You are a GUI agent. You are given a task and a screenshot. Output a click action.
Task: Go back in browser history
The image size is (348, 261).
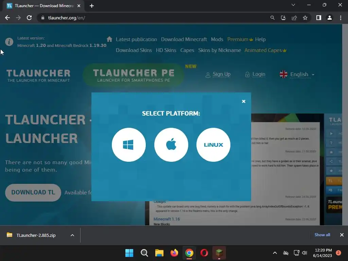(7, 18)
